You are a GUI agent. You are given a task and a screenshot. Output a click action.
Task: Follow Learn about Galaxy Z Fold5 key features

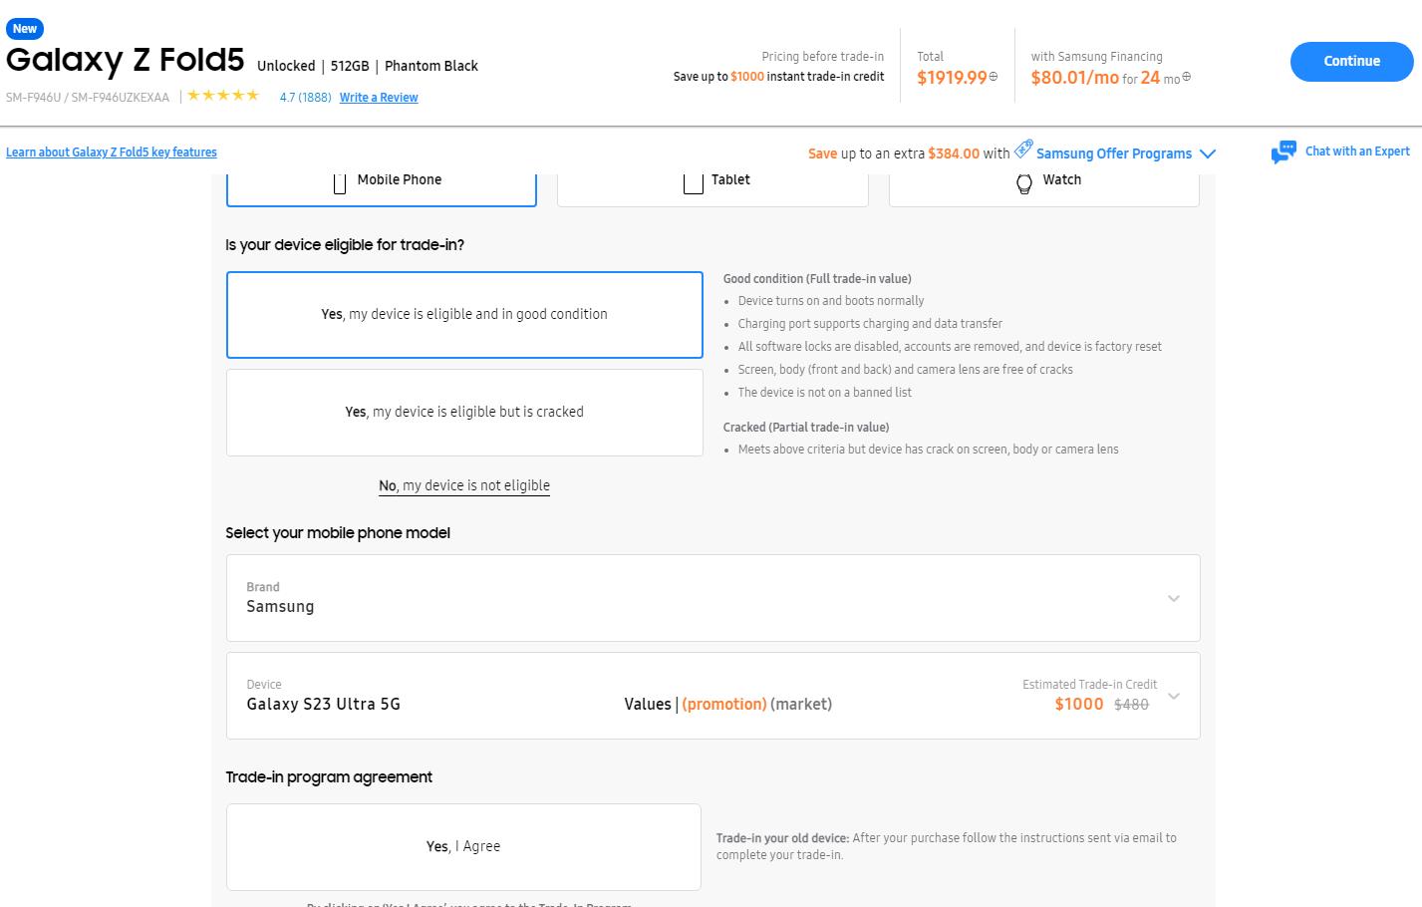tap(112, 152)
